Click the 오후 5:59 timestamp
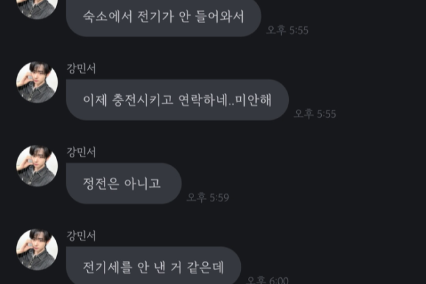 [208, 198]
